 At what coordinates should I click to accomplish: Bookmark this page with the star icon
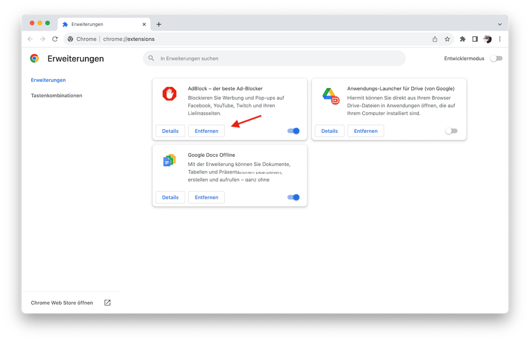pos(447,39)
